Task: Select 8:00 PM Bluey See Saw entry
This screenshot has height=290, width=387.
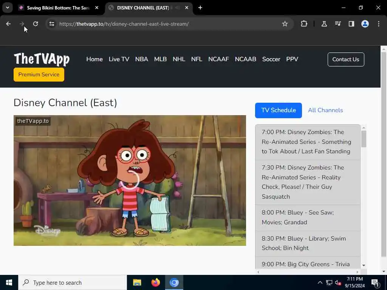Action: click(x=308, y=217)
